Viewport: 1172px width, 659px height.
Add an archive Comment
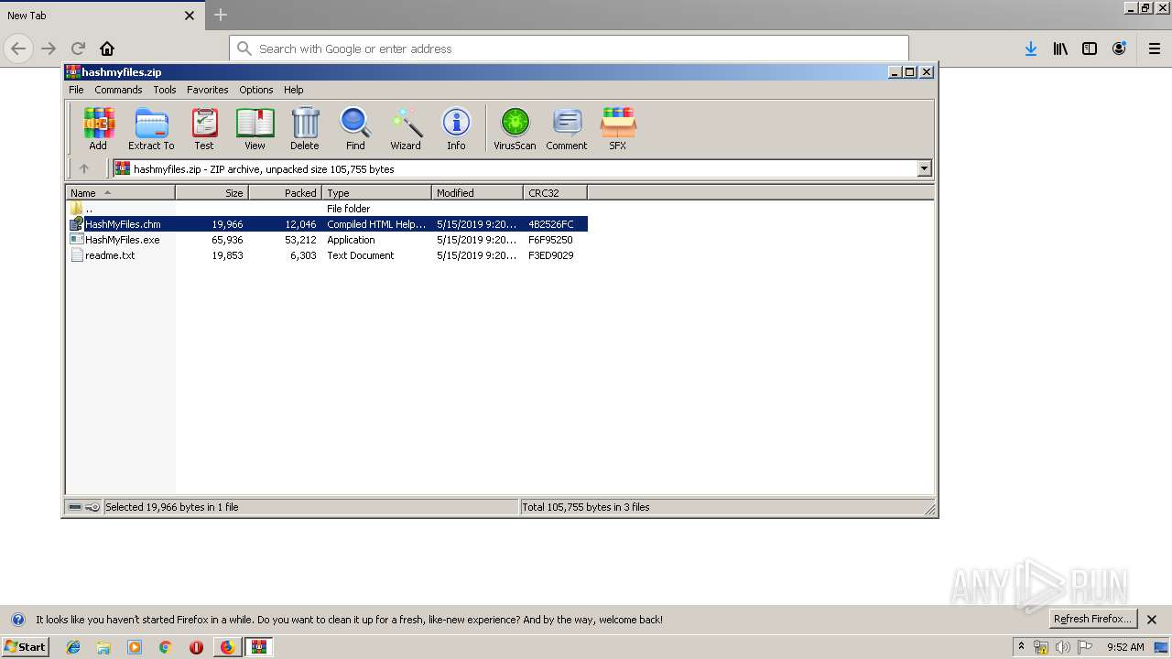(x=567, y=128)
